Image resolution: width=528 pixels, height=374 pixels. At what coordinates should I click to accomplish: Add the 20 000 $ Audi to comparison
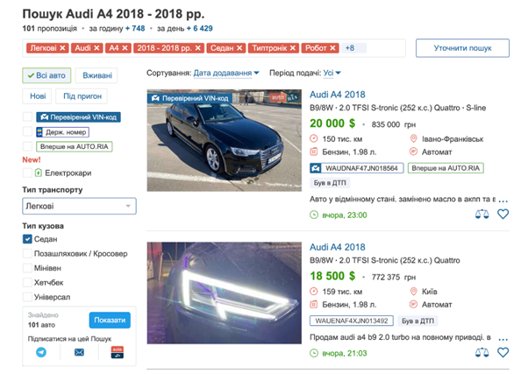482,215
